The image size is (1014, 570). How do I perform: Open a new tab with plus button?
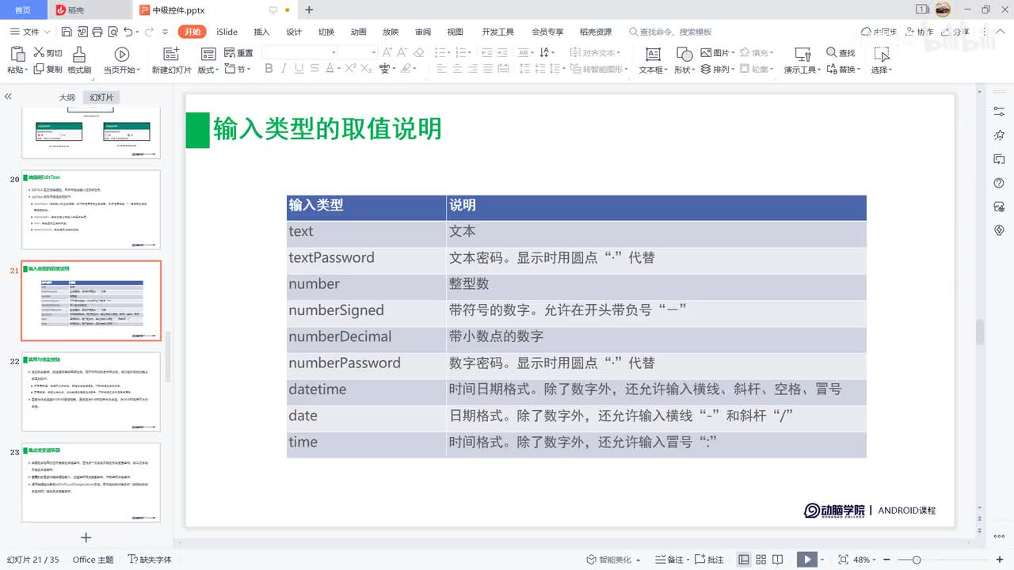(x=309, y=9)
